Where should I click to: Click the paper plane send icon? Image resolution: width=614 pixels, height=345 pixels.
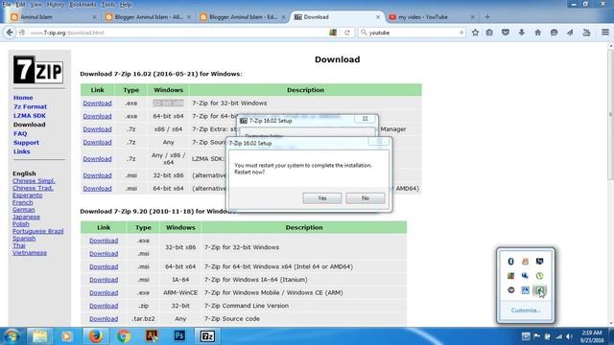pyautogui.click(x=570, y=33)
